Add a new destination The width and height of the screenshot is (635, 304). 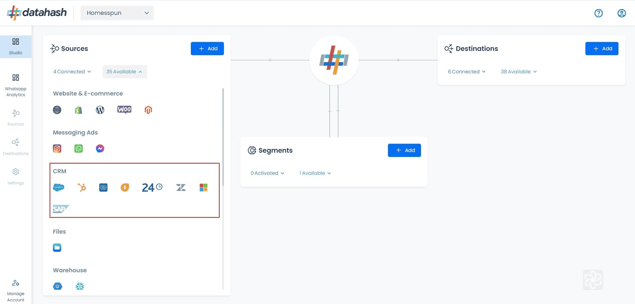click(x=602, y=49)
